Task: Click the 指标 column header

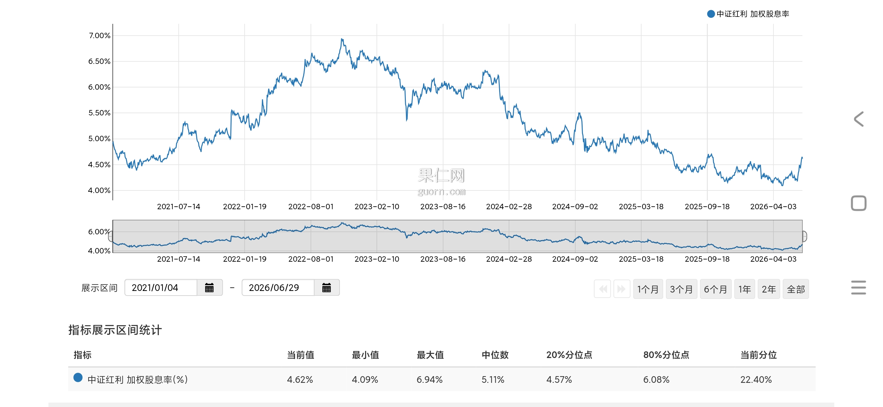Action: [83, 355]
